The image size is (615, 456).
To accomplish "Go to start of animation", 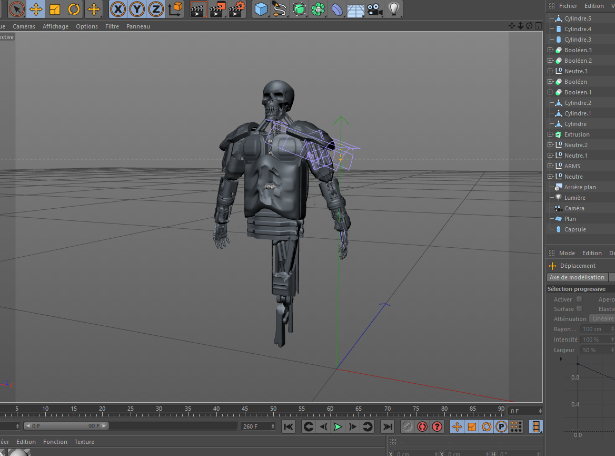I will (x=289, y=426).
